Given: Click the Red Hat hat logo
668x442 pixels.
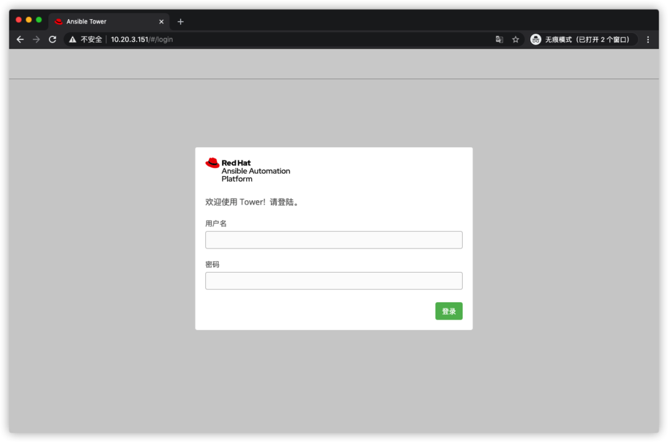Looking at the screenshot, I should click(x=212, y=163).
